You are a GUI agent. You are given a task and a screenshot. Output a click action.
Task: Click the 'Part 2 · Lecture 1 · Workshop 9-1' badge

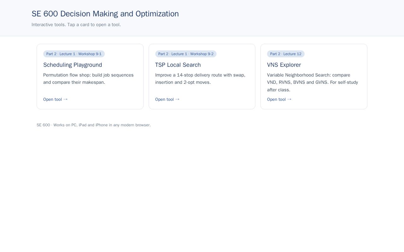(74, 54)
